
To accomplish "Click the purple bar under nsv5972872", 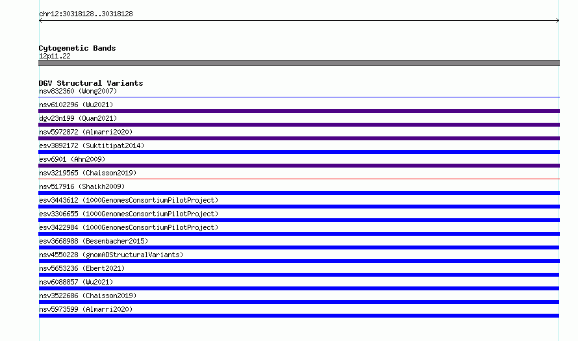I will pos(299,138).
